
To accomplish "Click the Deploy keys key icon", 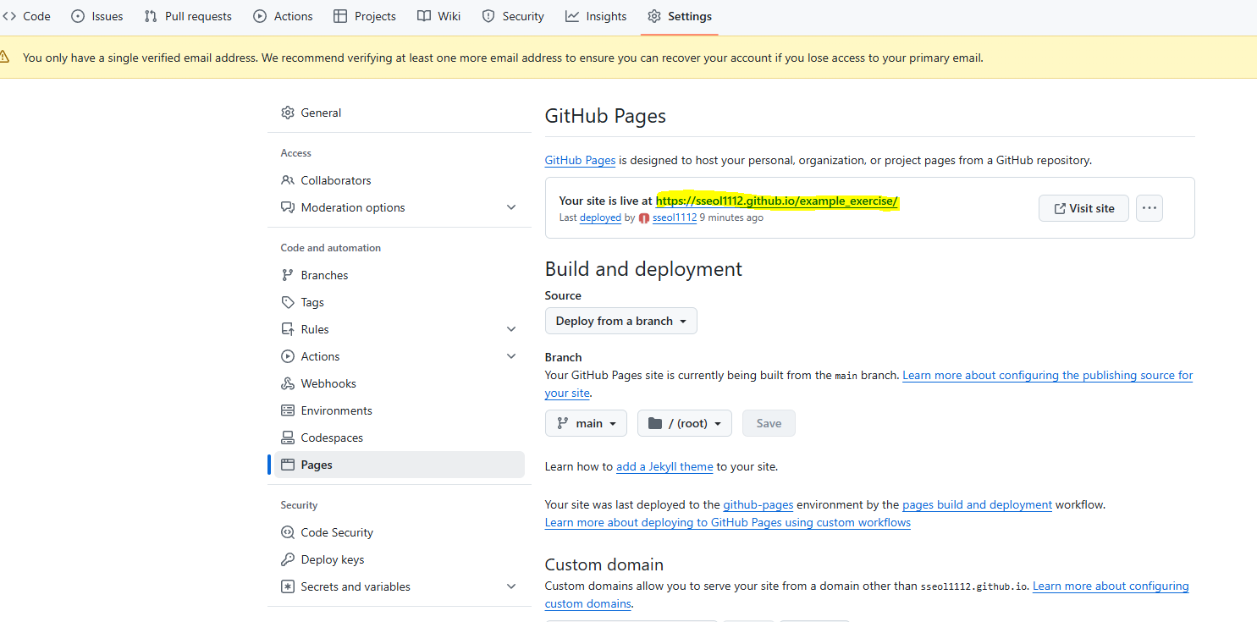I will [288, 559].
